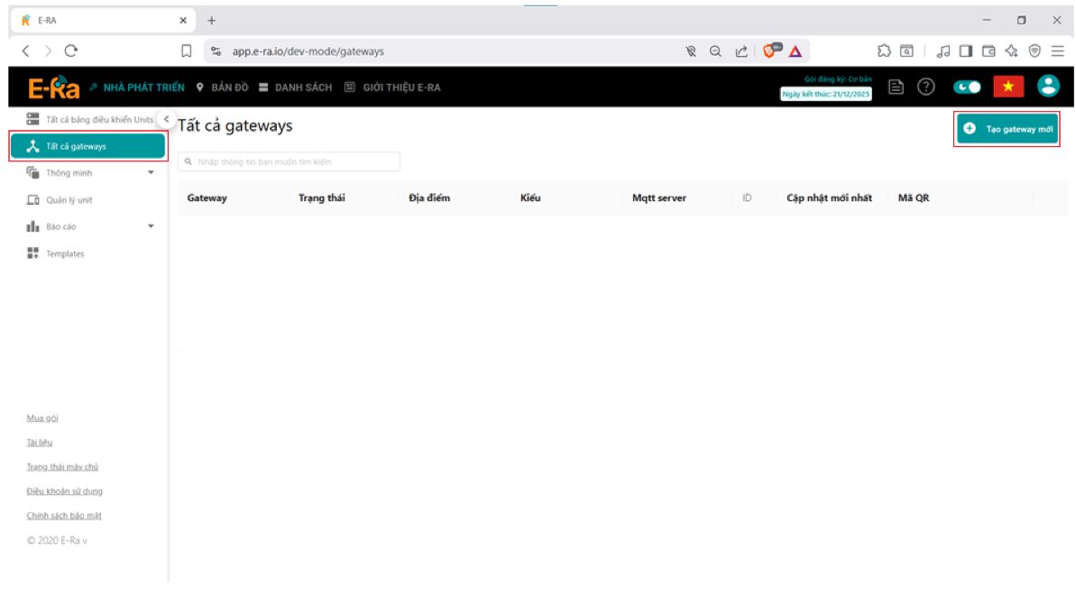Go to DANH SÁCH in the top navigation
Screen dimensions: 1076x597
[x=295, y=87]
